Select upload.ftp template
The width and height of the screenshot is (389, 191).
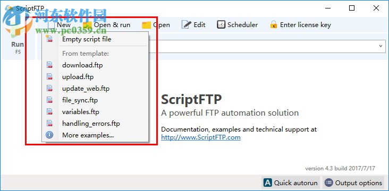[95, 77]
